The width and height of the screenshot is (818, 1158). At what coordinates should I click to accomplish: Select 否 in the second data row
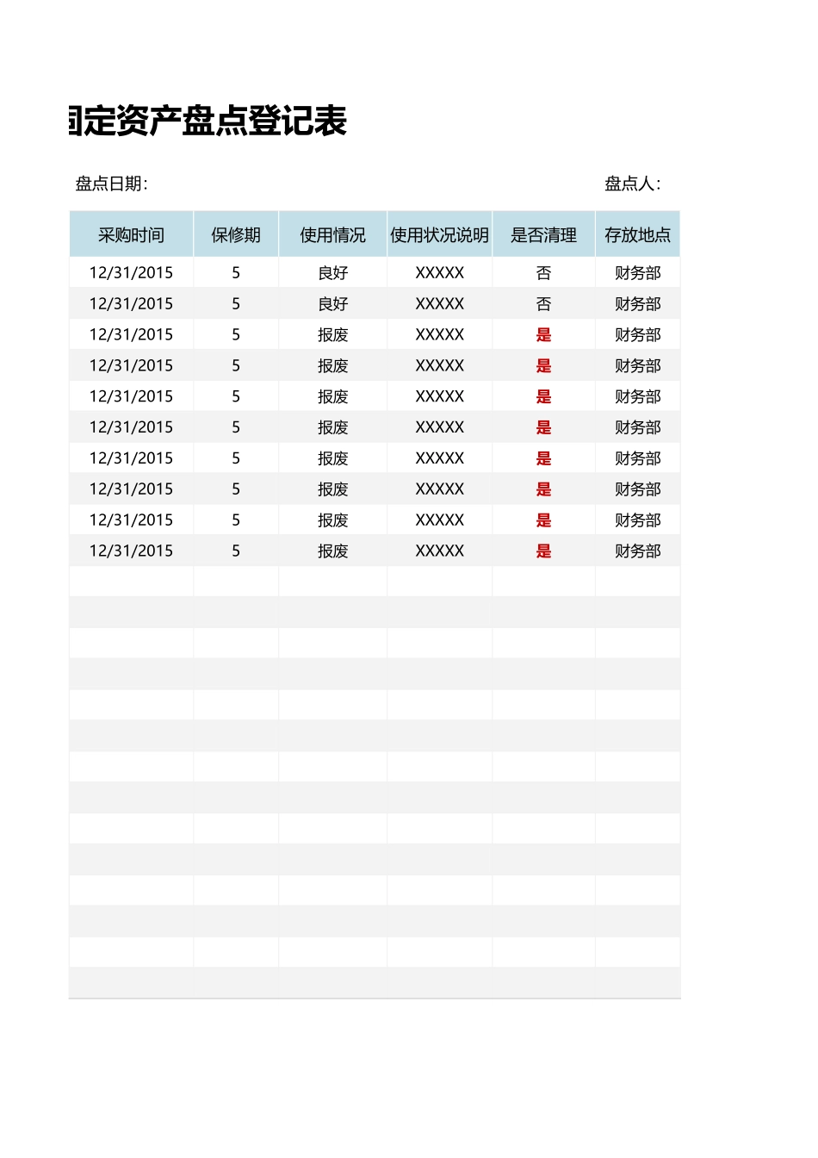[x=543, y=304]
